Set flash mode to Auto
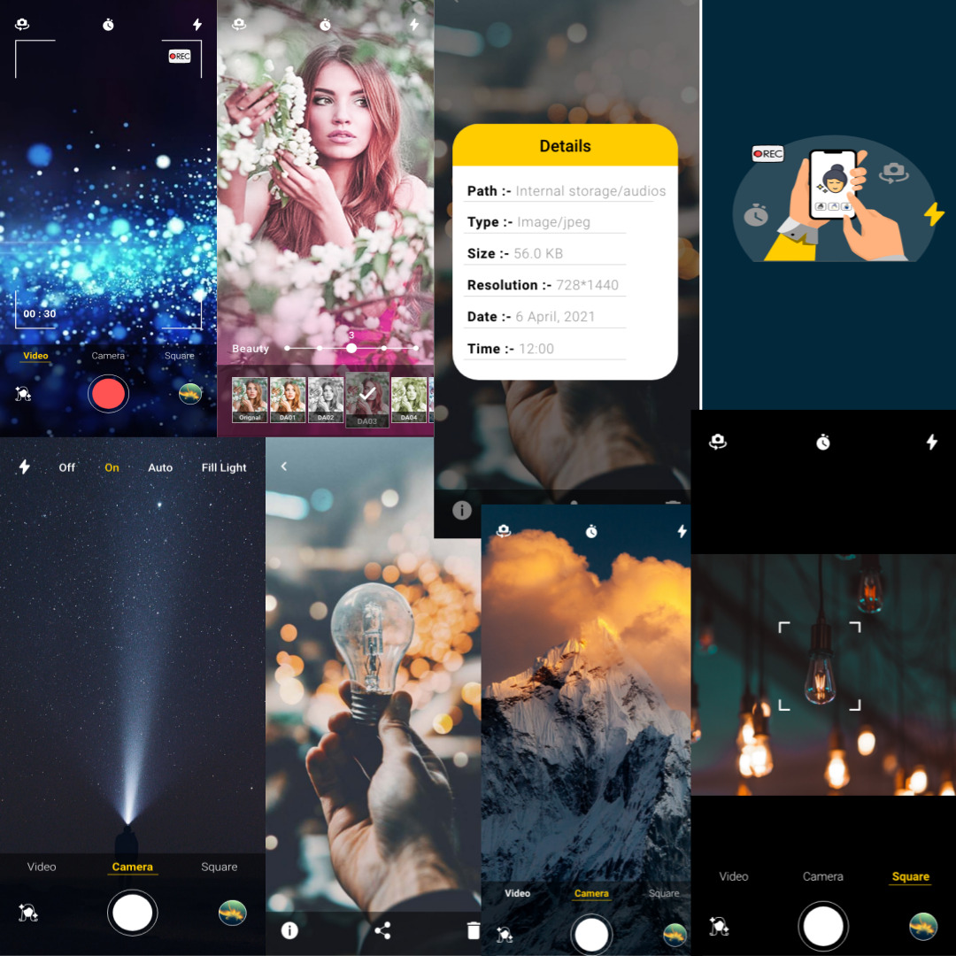 160,467
